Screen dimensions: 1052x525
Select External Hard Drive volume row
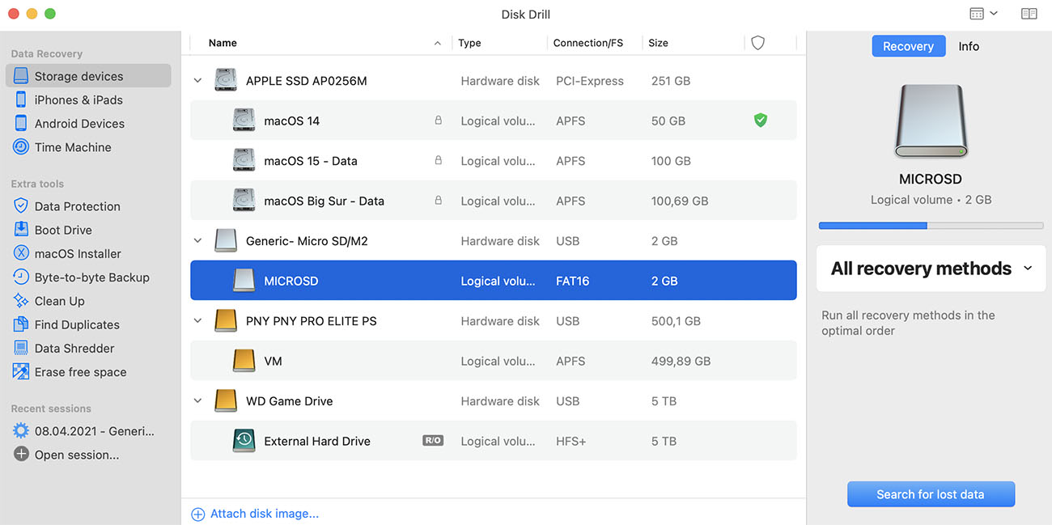tap(494, 441)
